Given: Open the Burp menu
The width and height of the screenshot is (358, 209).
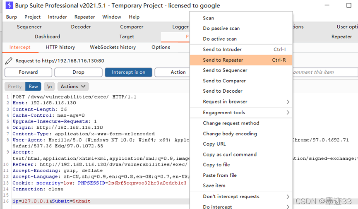Looking at the screenshot, I should tap(12, 17).
